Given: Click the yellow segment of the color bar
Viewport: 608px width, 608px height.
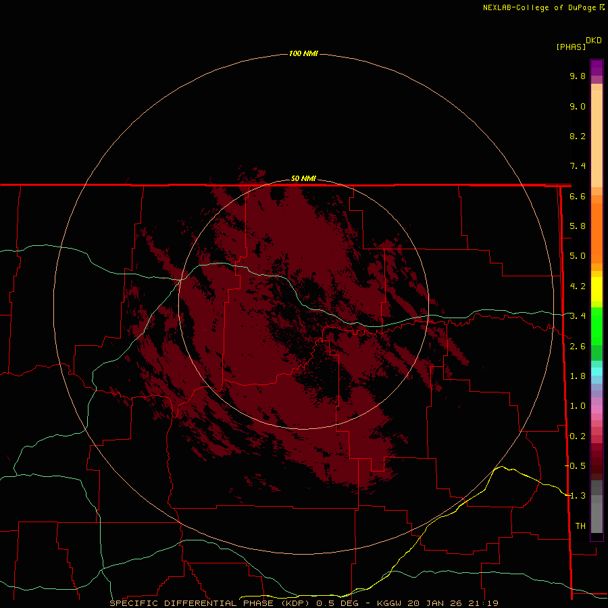Looking at the screenshot, I should pos(597,289).
